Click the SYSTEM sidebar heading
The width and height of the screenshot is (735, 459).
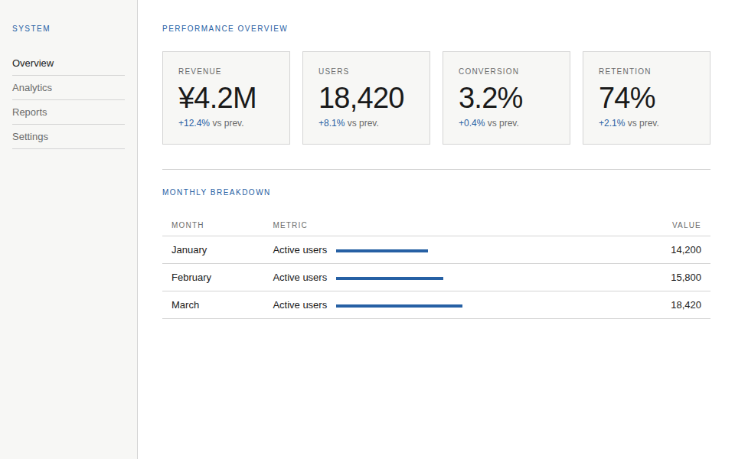31,28
